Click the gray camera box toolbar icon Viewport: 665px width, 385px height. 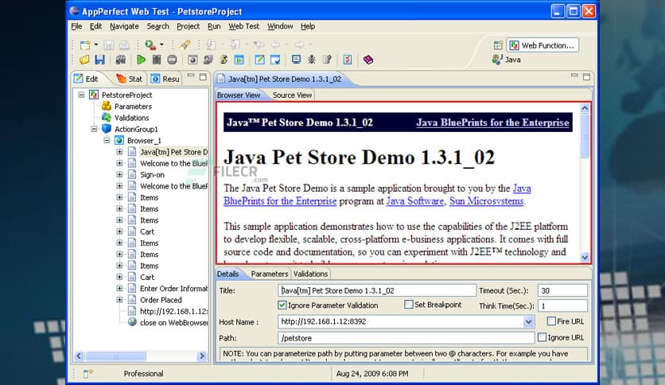192,60
